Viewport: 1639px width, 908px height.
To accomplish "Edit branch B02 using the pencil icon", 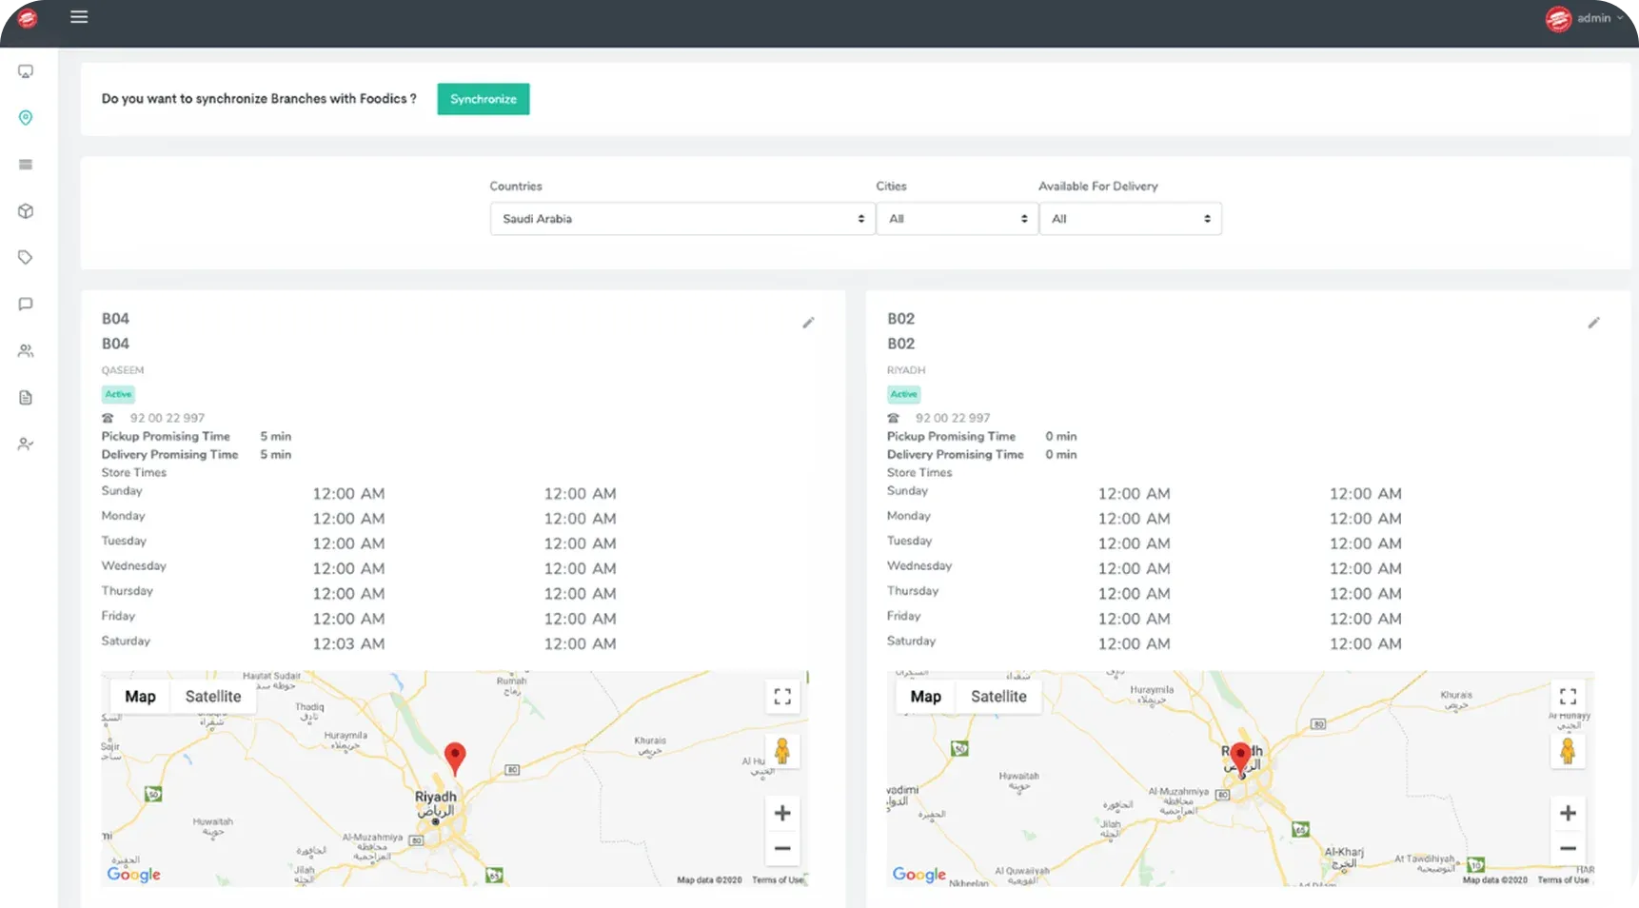I will point(1593,323).
